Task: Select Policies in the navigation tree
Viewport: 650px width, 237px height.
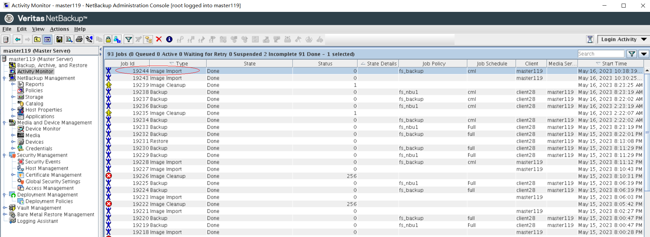Action: 34,91
